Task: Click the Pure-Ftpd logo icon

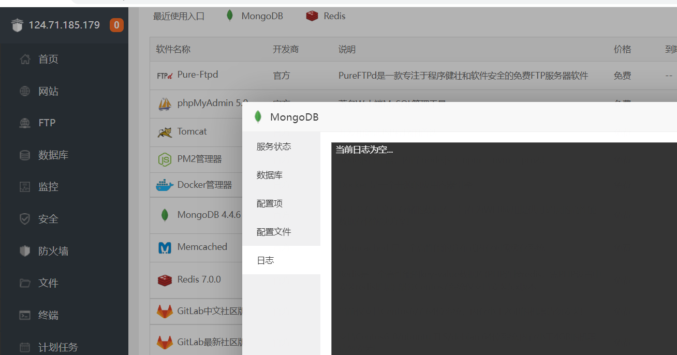Action: click(x=165, y=76)
